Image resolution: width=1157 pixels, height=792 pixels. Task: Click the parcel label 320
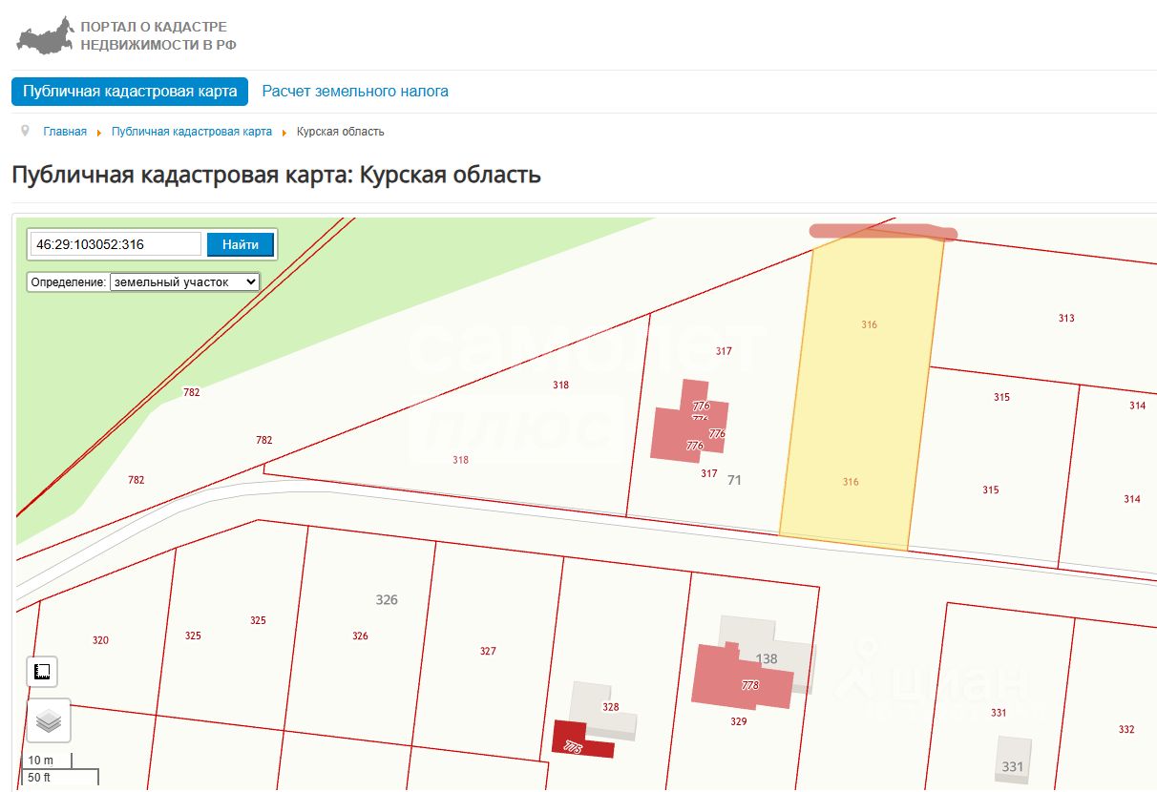(x=100, y=640)
